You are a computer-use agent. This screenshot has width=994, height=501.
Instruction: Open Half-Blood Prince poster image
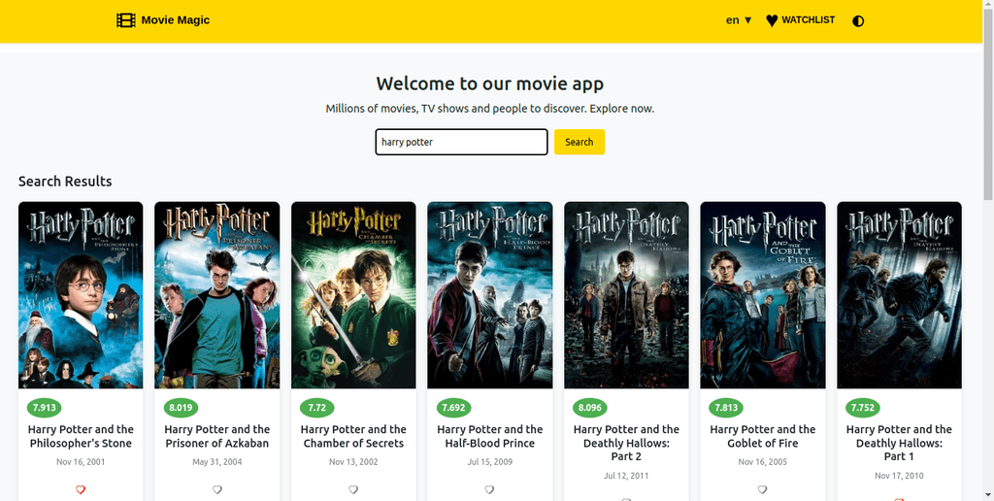(x=490, y=295)
